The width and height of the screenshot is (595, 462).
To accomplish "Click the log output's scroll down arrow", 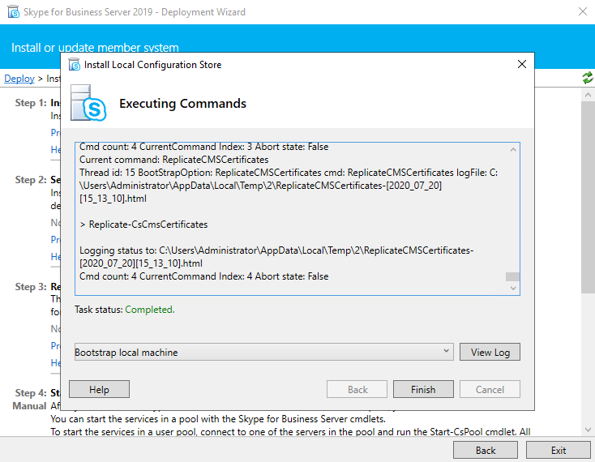I will click(512, 289).
